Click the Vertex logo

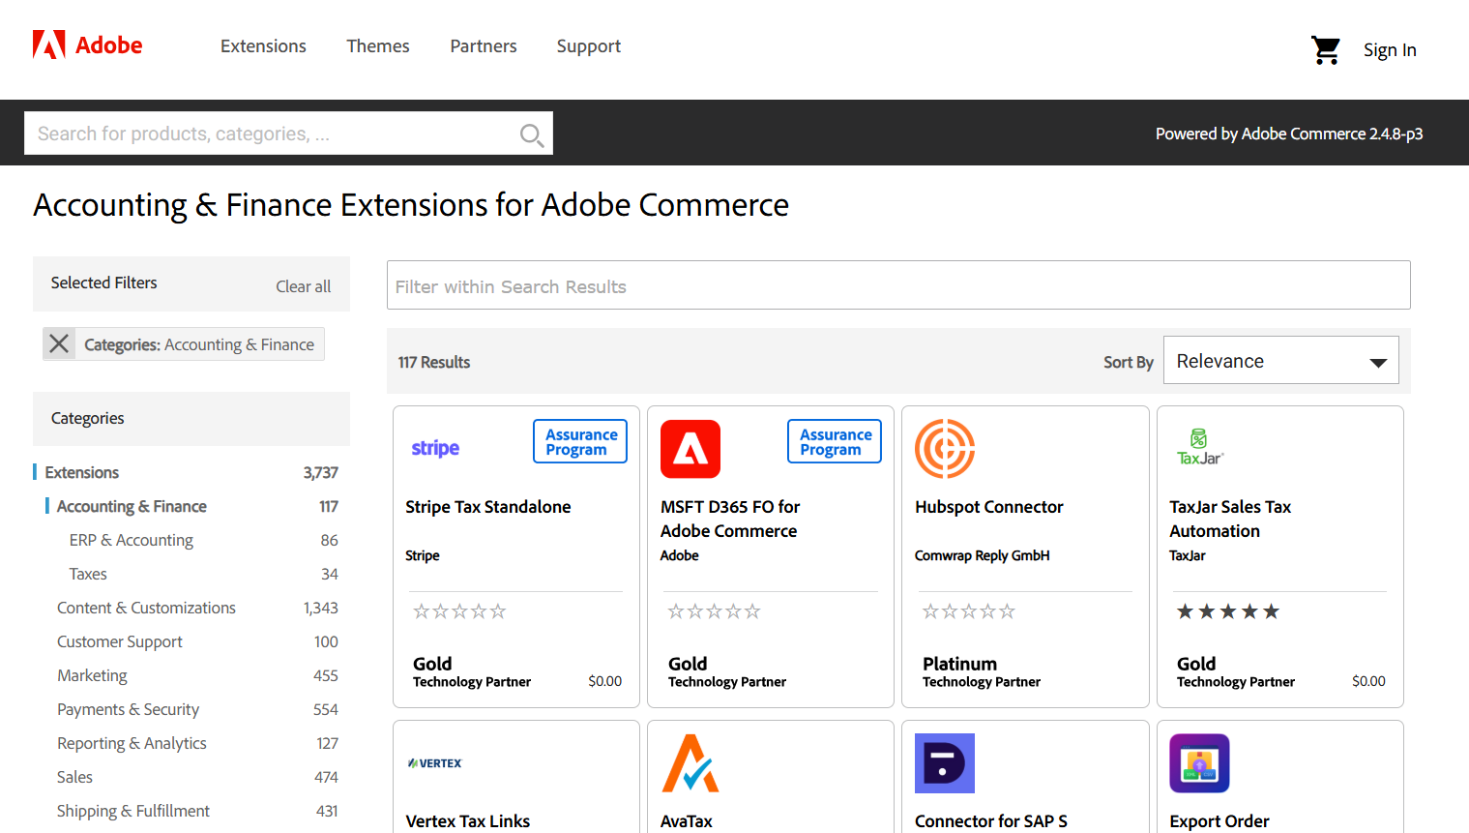[435, 763]
